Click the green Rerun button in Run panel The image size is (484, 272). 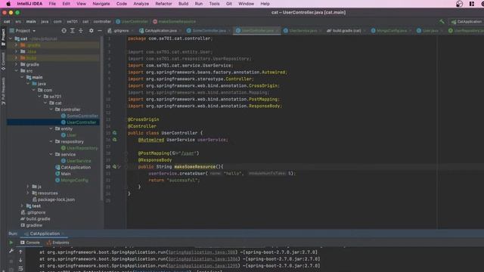pyautogui.click(x=11, y=243)
